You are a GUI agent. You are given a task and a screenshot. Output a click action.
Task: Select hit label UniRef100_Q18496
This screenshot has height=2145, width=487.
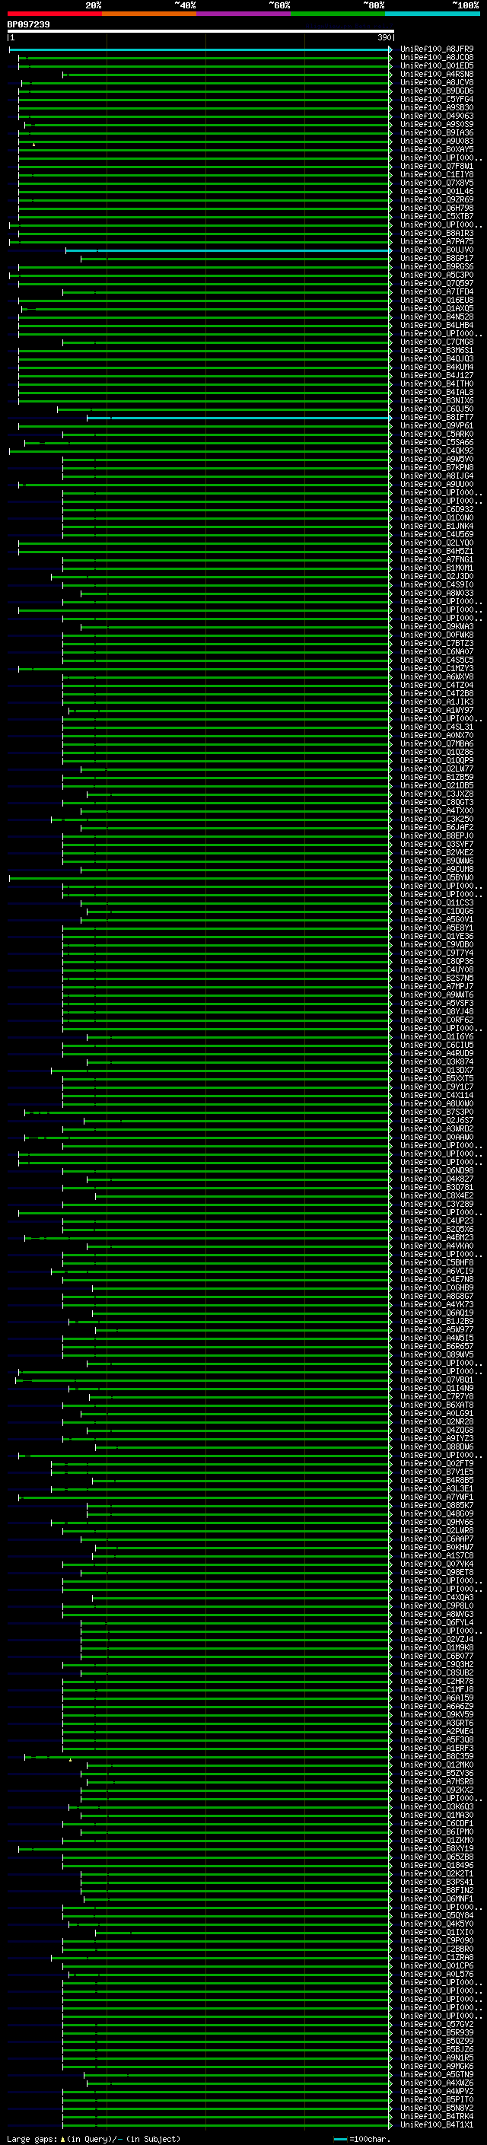tap(436, 1864)
